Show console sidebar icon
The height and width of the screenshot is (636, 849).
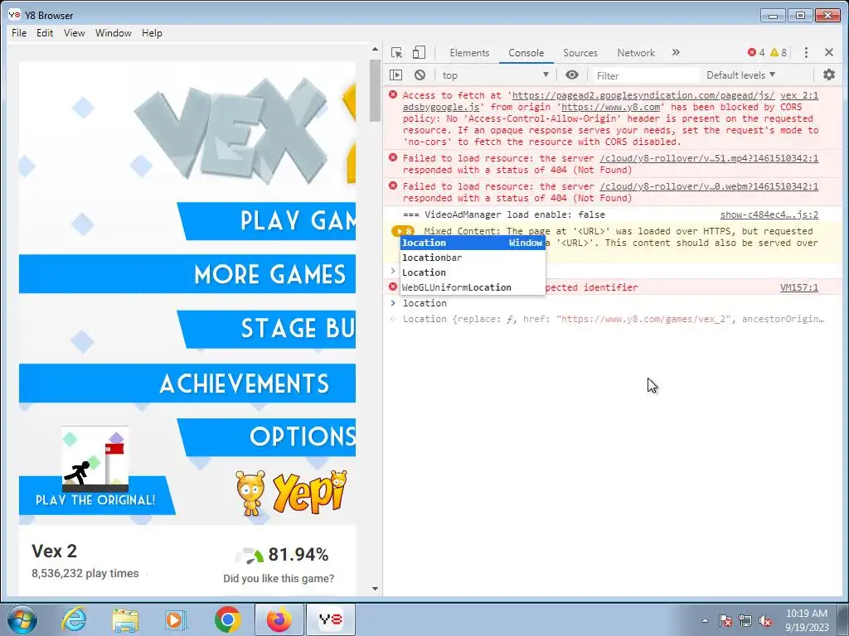point(395,75)
